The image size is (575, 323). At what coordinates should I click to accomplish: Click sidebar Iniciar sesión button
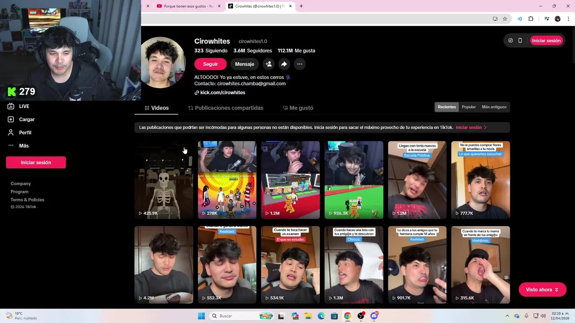[36, 162]
